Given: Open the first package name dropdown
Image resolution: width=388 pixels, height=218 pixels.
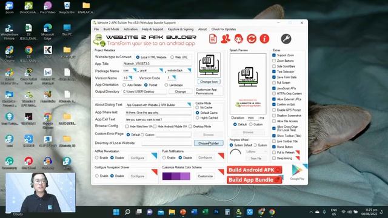Looking at the screenshot, I should coord(135,70).
